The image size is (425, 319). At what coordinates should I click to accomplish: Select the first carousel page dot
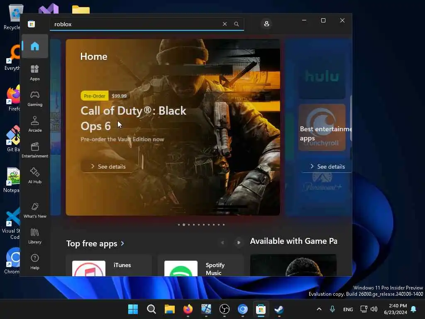[178, 225]
